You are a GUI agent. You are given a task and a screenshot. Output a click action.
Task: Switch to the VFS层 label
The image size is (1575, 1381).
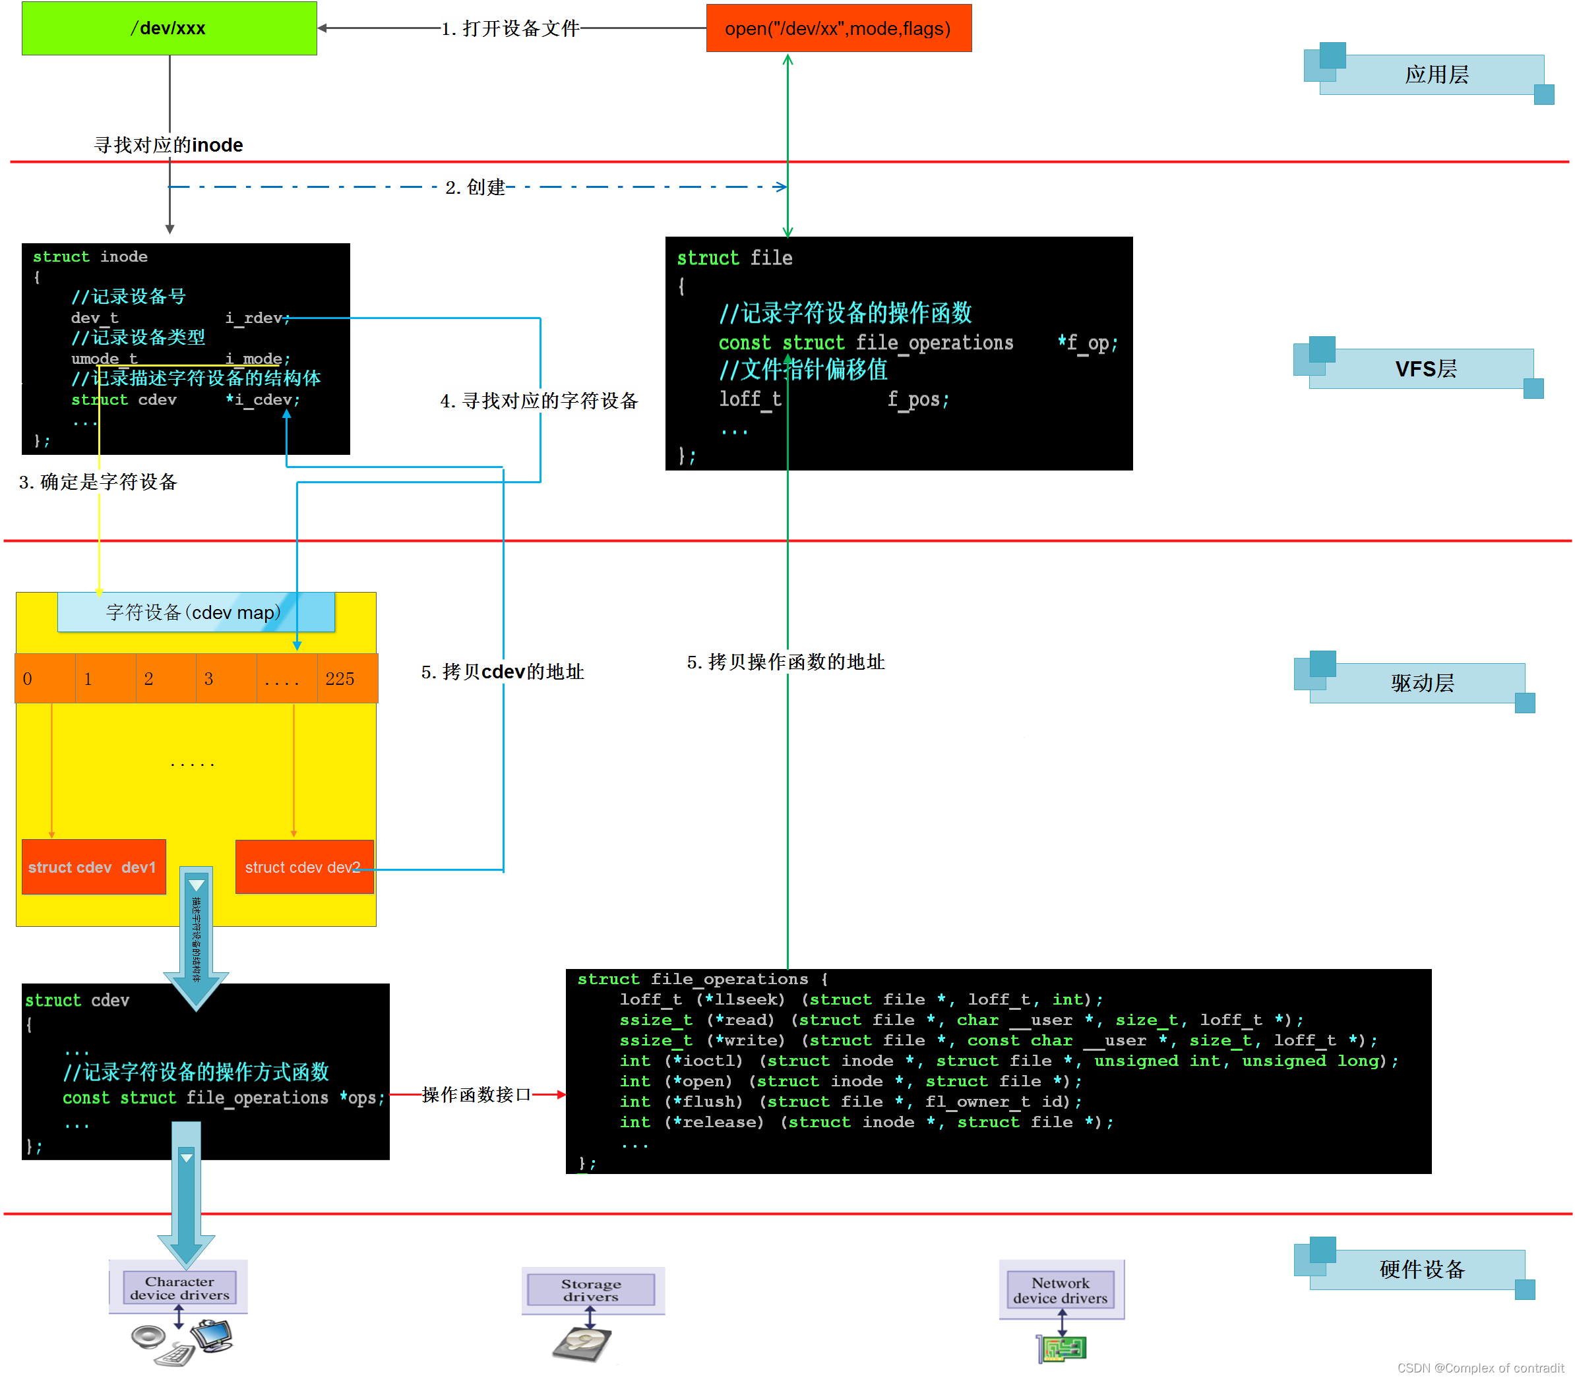pos(1425,369)
